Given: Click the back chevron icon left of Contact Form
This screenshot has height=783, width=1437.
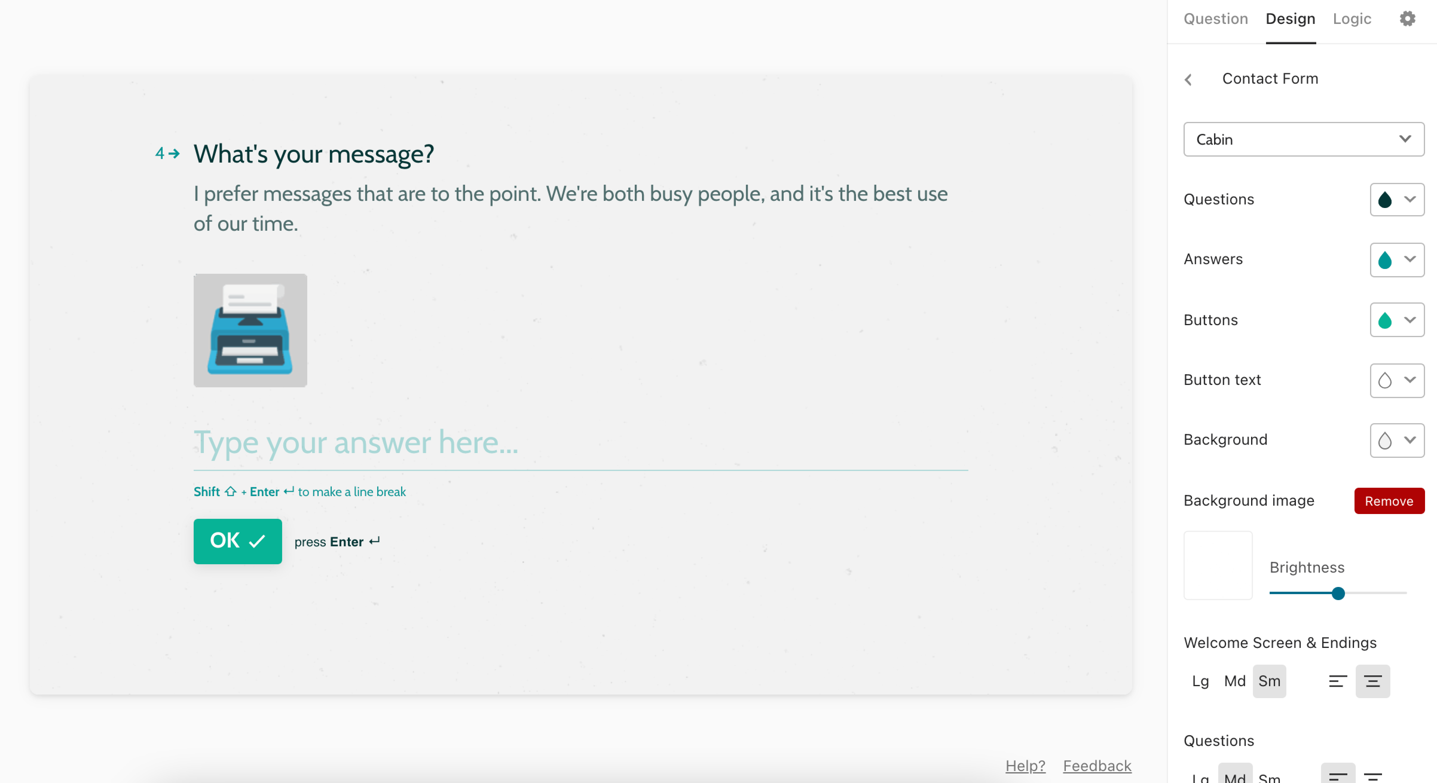Looking at the screenshot, I should pyautogui.click(x=1187, y=79).
